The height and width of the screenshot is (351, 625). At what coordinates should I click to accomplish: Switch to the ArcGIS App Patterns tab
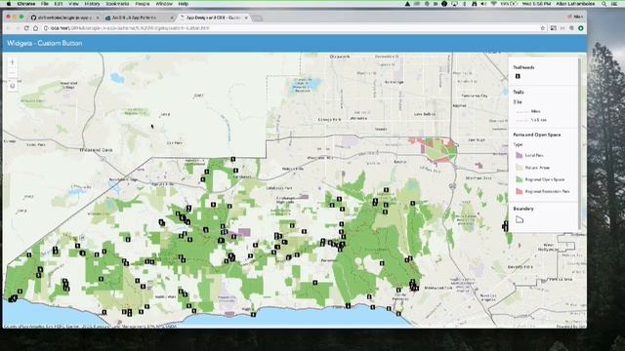[139, 18]
